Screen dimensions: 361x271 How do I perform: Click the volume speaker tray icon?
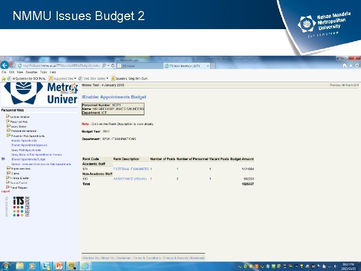(x=335, y=266)
